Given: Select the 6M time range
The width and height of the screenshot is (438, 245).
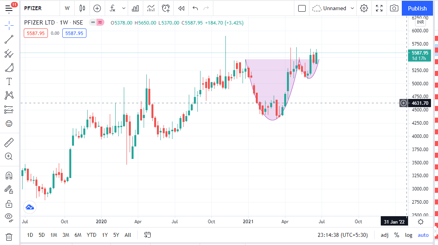Looking at the screenshot, I should coord(78,235).
